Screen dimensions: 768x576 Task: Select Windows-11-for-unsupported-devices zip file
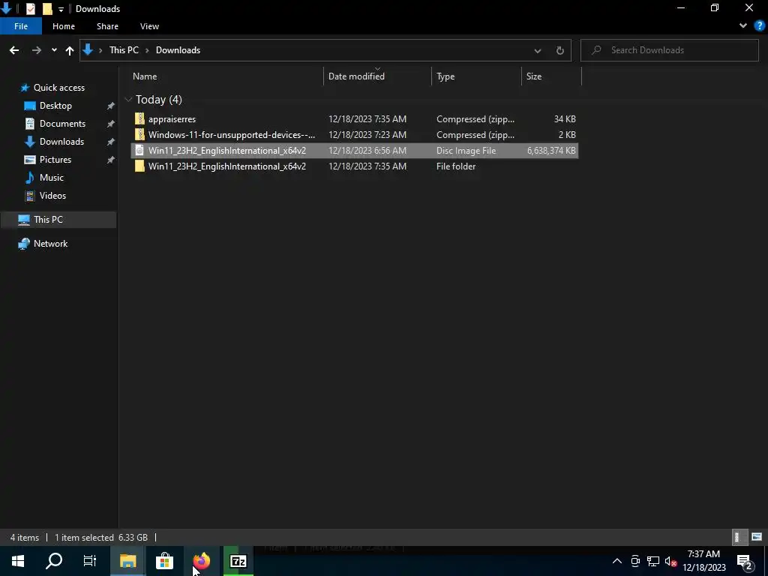pyautogui.click(x=355, y=135)
